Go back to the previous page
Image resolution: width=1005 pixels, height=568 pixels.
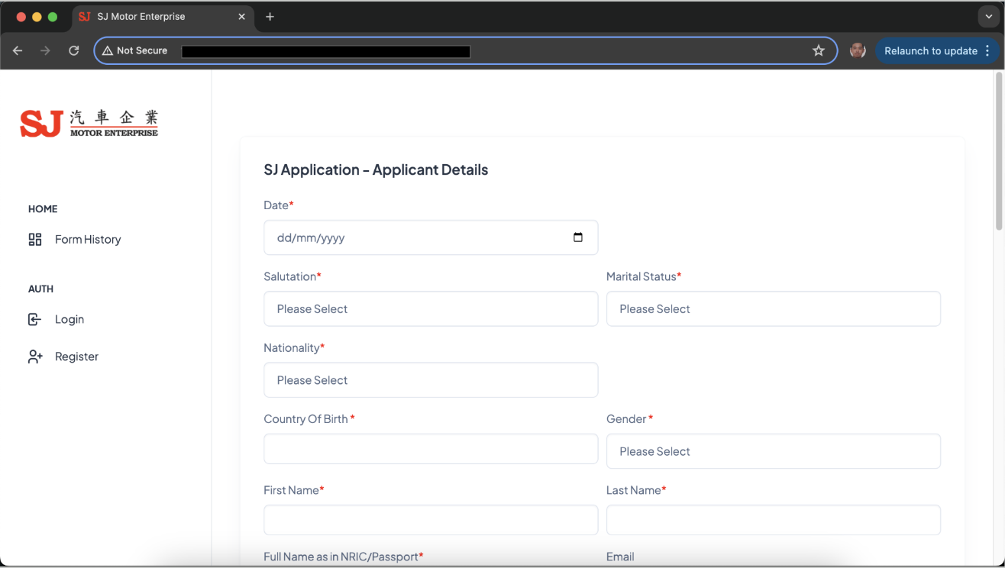click(x=18, y=51)
